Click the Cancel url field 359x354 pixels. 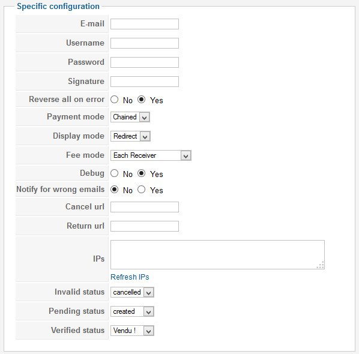pyautogui.click(x=145, y=207)
